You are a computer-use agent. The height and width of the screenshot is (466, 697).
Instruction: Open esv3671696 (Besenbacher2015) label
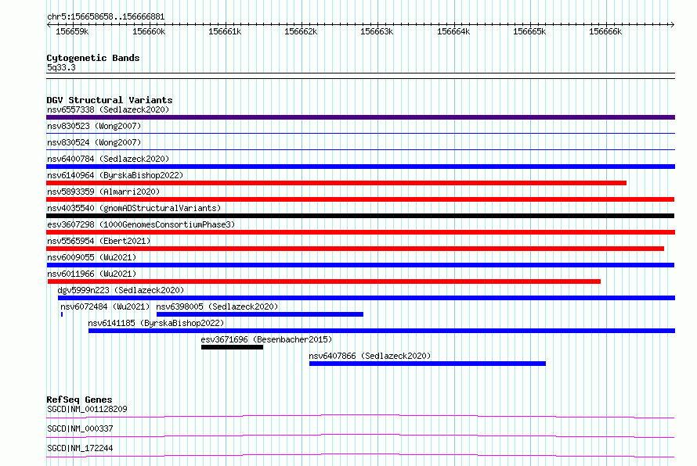pos(266,339)
